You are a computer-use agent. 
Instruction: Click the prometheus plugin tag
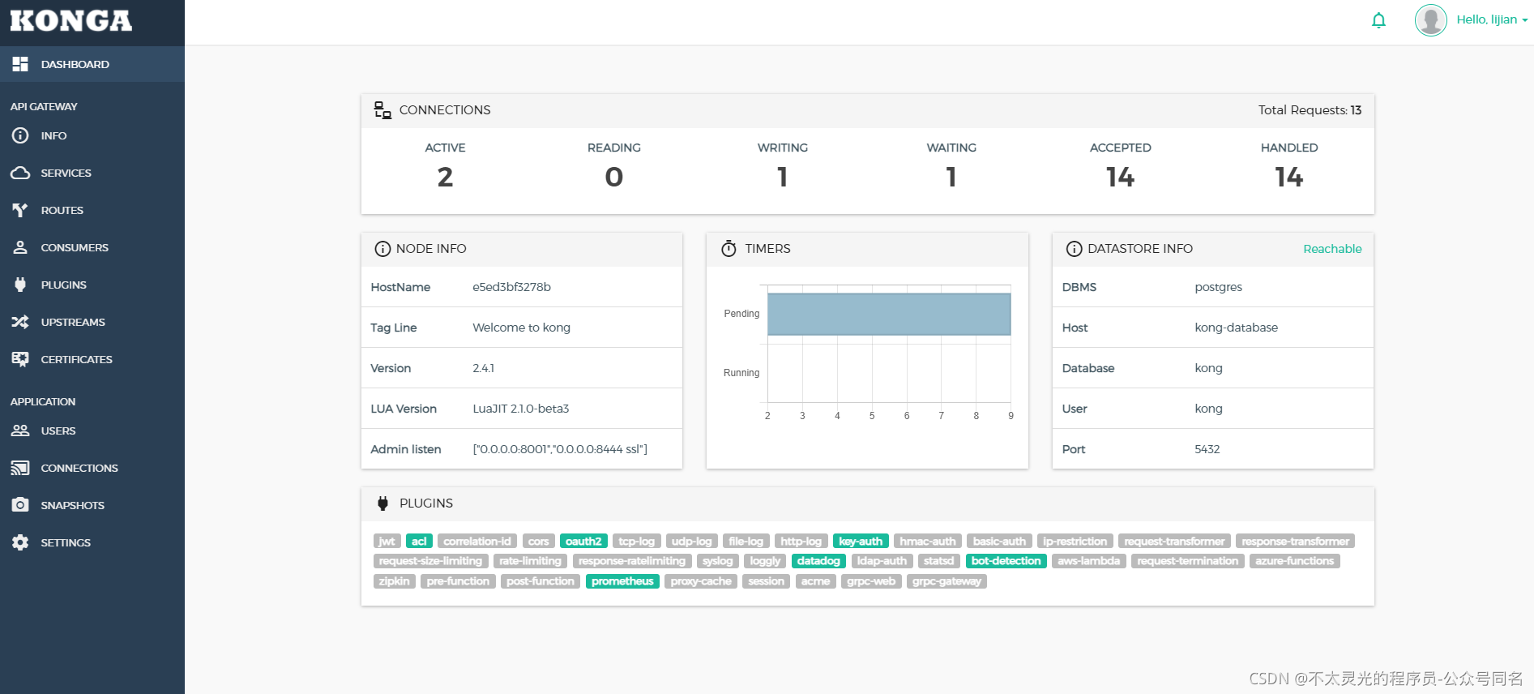tap(622, 581)
